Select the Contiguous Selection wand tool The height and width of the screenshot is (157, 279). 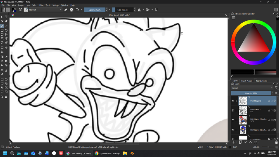2,88
